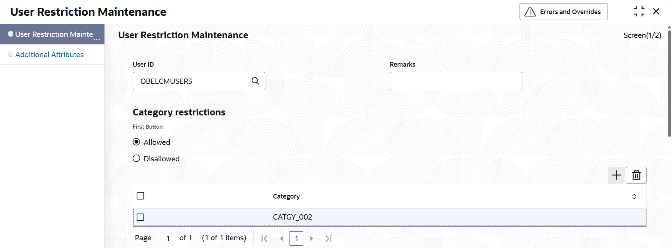Jump to the last page of results
This screenshot has width=672, height=248.
click(328, 239)
